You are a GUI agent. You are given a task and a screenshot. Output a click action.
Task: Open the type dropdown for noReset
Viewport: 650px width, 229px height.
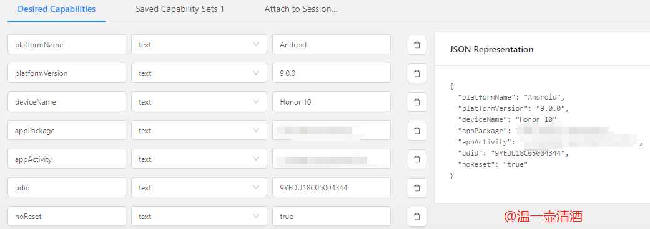[199, 216]
